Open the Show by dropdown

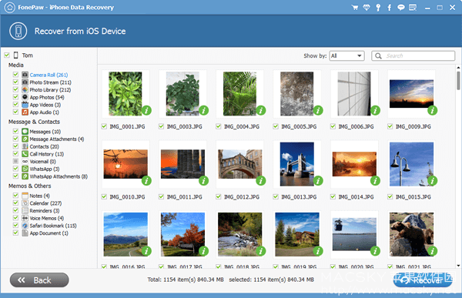tap(346, 55)
